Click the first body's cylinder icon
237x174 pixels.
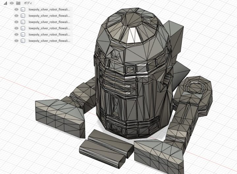click(23, 10)
